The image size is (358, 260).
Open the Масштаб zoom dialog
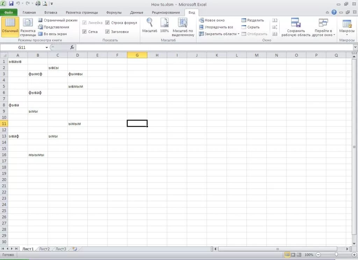click(x=150, y=26)
